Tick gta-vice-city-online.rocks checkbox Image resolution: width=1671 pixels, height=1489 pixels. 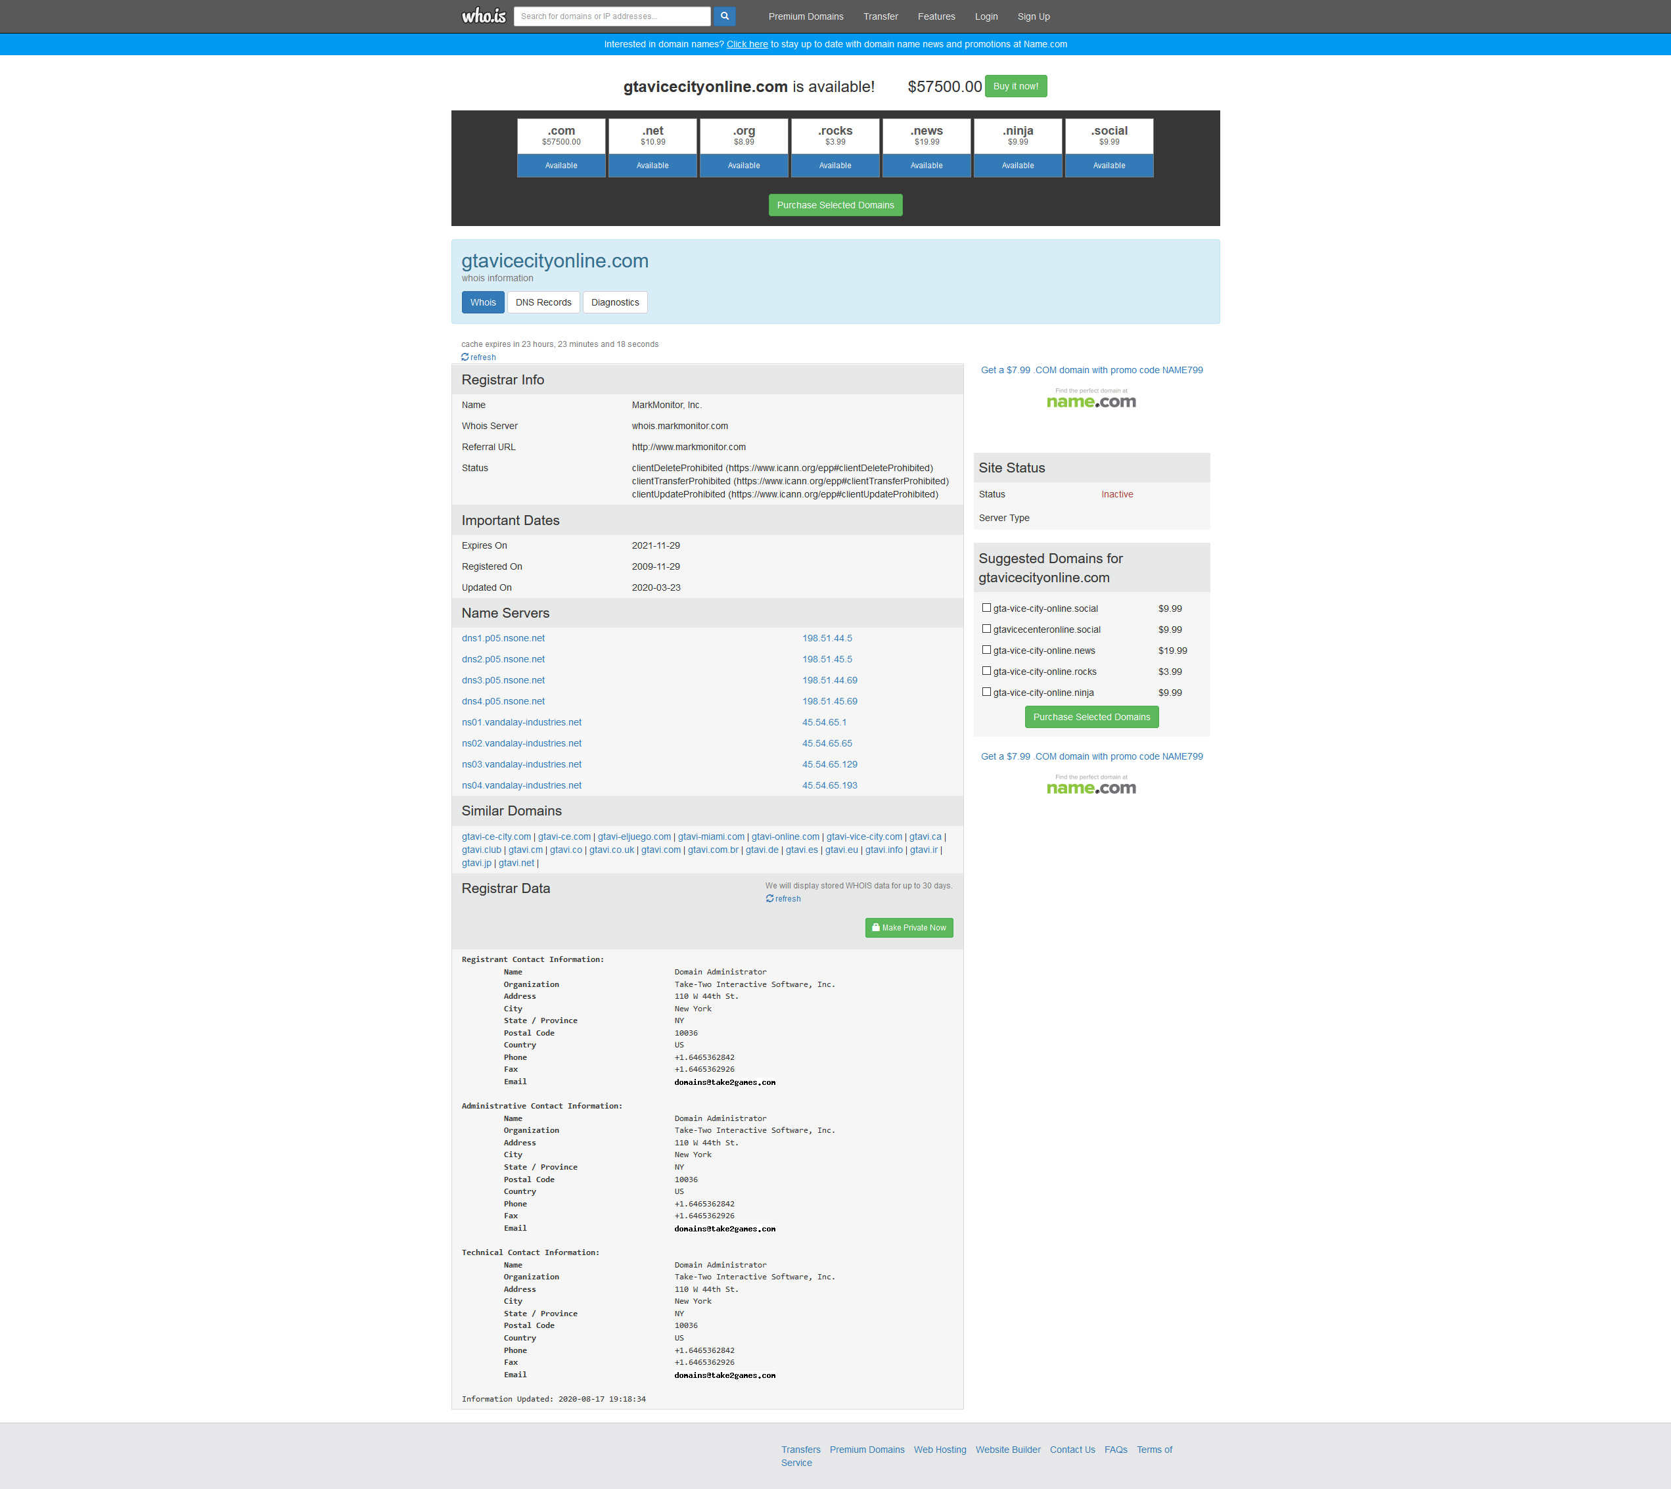pyautogui.click(x=986, y=671)
